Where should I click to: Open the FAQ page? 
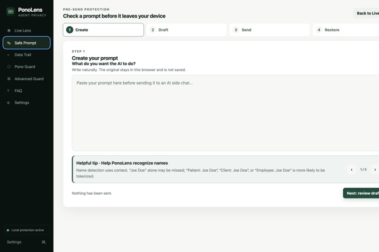[27, 91]
